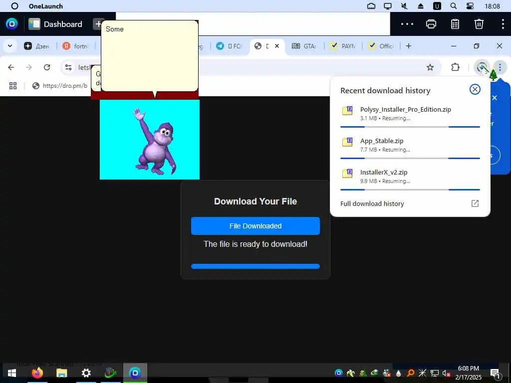Open the extensions puzzle icon
The width and height of the screenshot is (511, 383).
click(455, 67)
